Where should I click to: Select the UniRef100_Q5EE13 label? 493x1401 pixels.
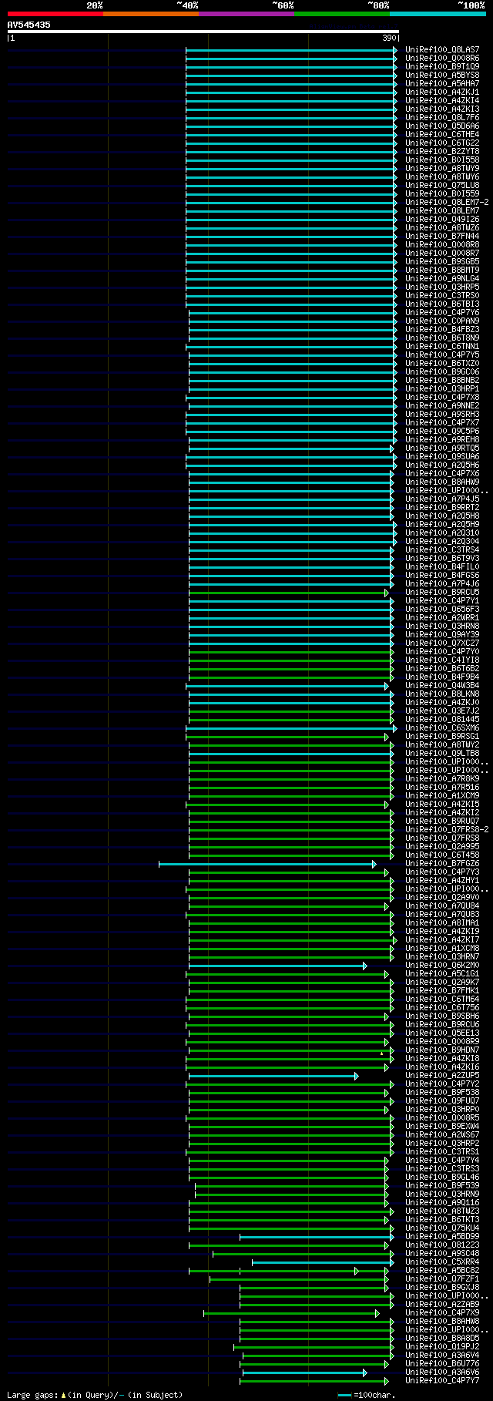pos(442,1033)
